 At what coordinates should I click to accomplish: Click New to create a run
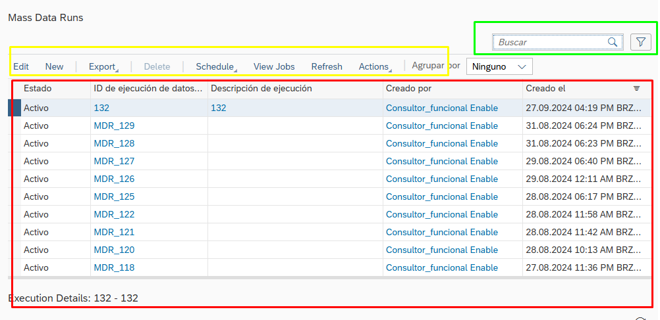click(55, 66)
